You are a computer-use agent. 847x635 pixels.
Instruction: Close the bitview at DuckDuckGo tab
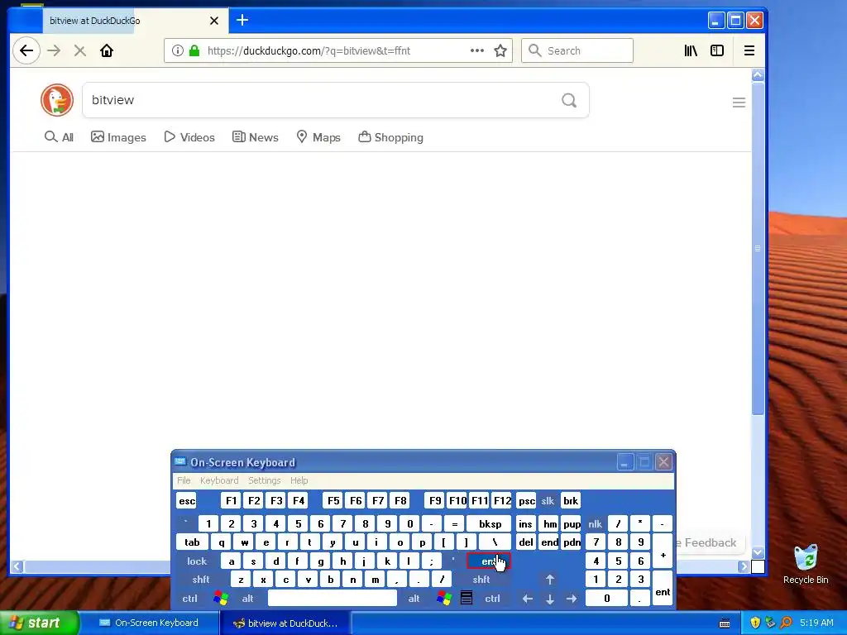click(214, 21)
